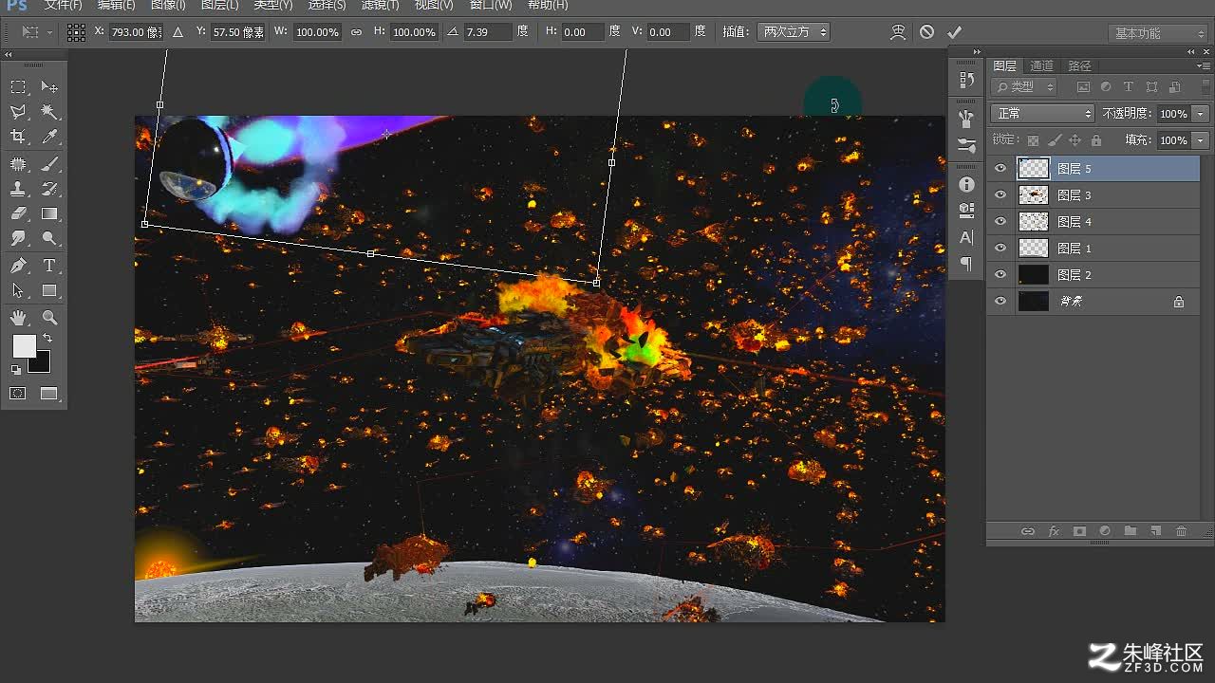Viewport: 1215px width, 683px height.
Task: Open the Paragraph panel icon
Action: [966, 264]
